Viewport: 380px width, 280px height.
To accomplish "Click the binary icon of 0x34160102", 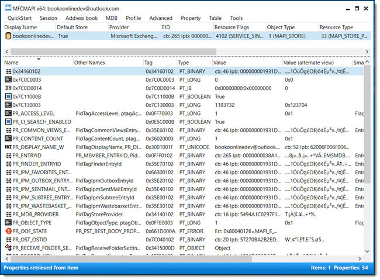I will point(9,71).
